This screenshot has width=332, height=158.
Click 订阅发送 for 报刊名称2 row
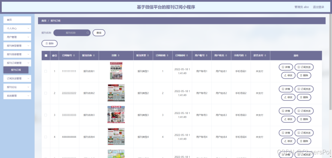tap(304, 89)
